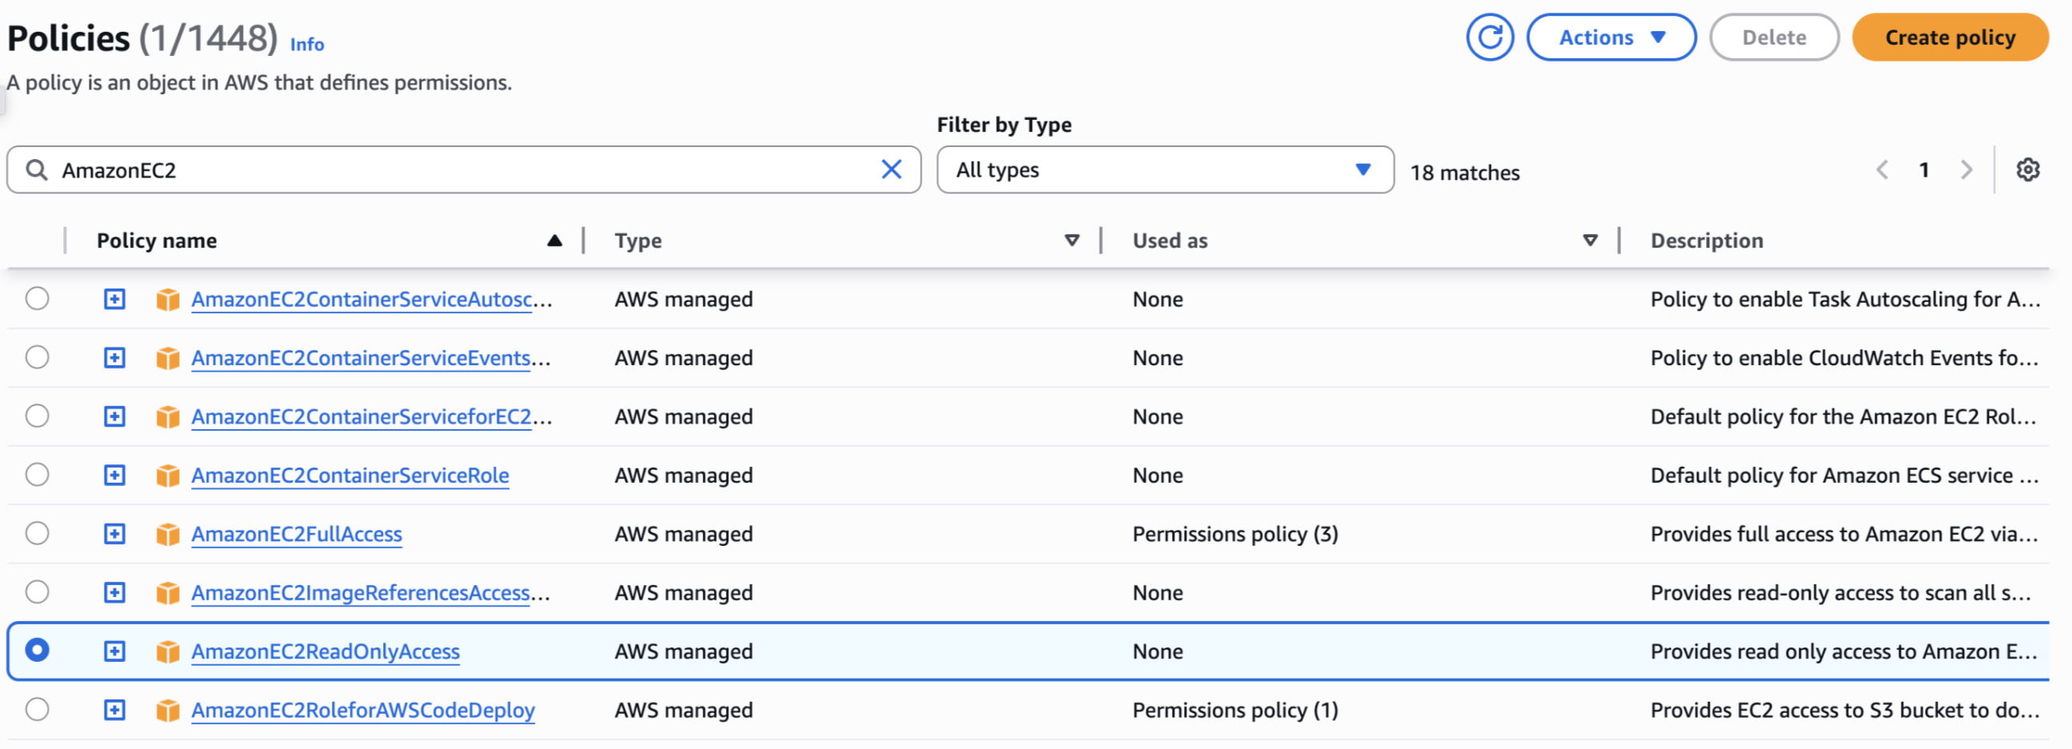Select the AmazonEC2FullAccess radio button
The image size is (2072, 749).
tap(37, 533)
